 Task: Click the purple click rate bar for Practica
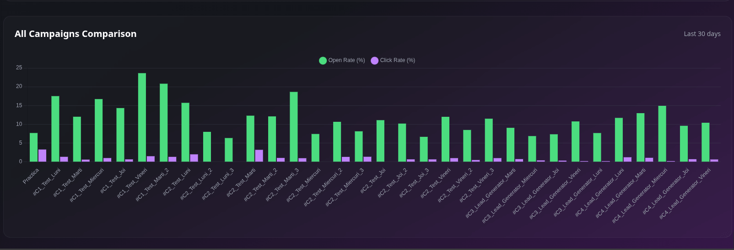coord(42,156)
